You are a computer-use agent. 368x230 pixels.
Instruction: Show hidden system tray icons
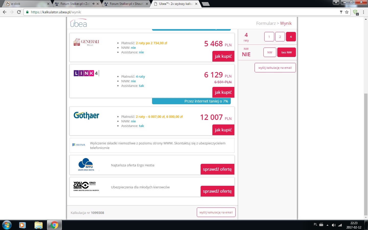[x=327, y=225]
